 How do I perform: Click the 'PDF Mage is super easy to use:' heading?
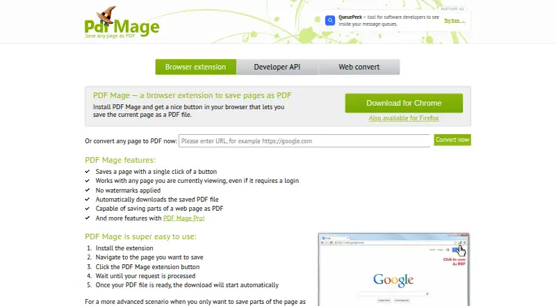[140, 236]
